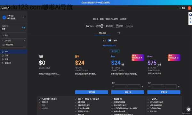Open the pricing item icon in sidebar

pos(3,52)
